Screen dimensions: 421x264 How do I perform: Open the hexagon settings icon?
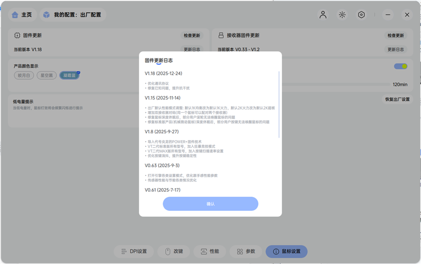[362, 15]
